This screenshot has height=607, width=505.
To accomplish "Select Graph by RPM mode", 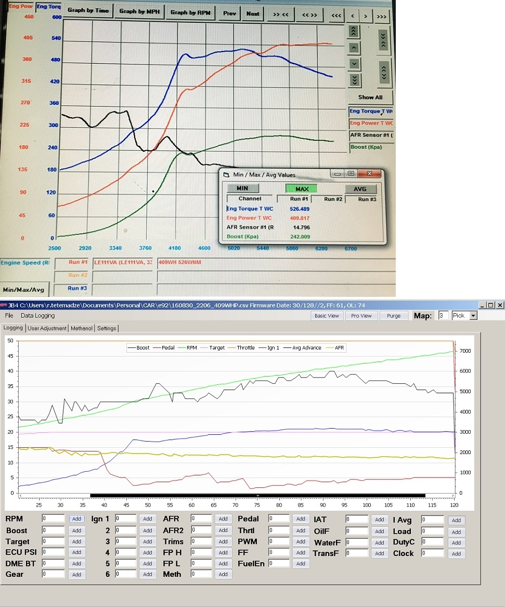I will [190, 12].
